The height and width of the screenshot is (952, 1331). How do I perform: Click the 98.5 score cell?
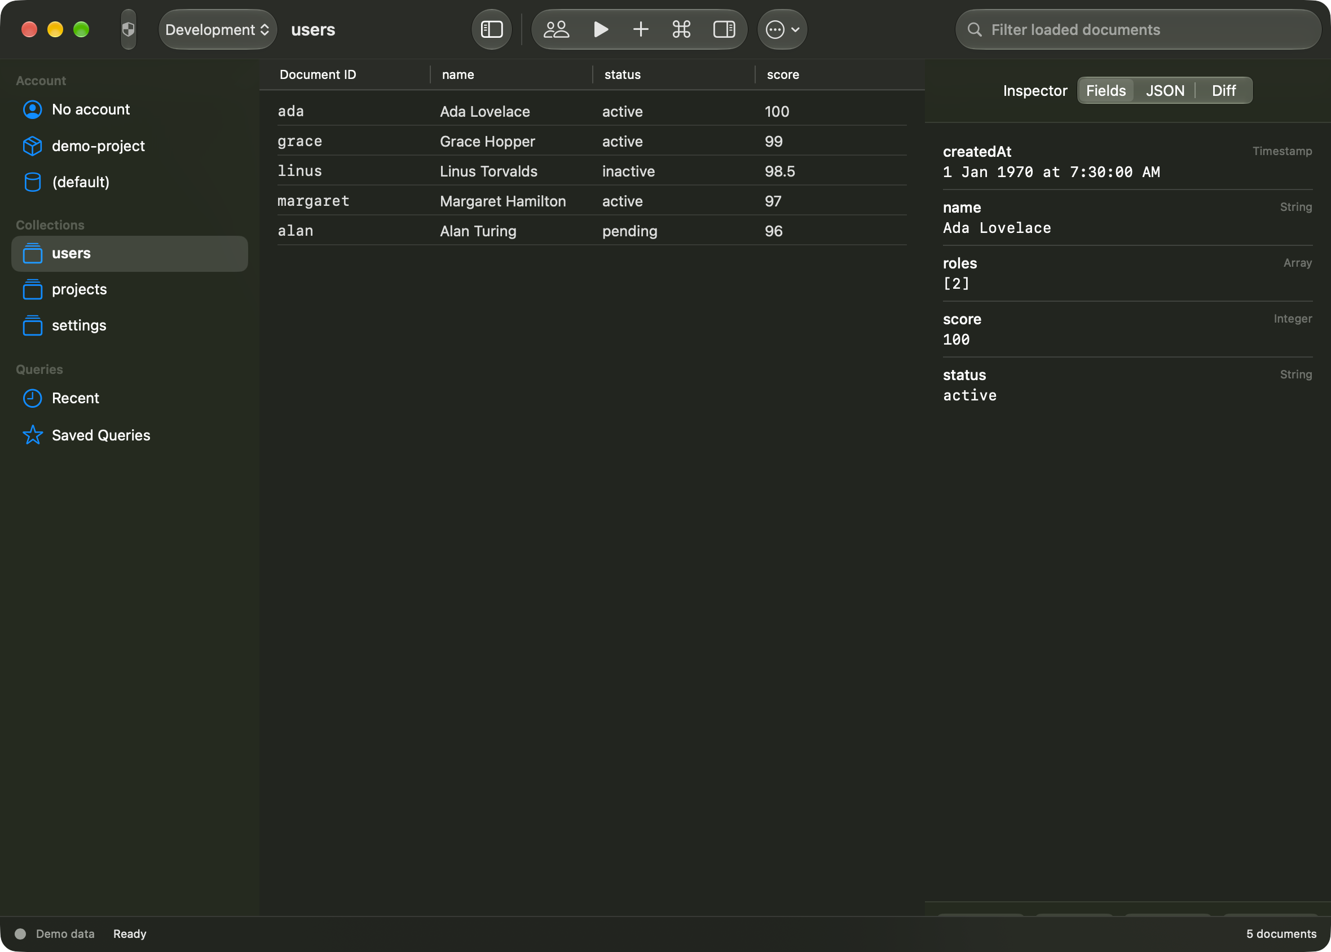point(779,171)
